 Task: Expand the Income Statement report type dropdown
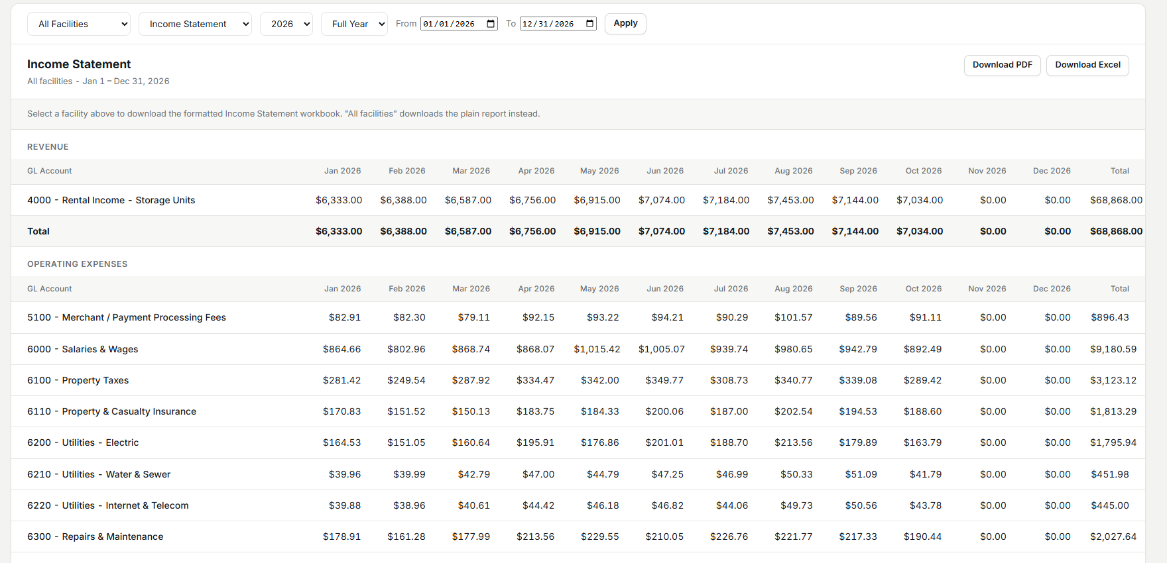(195, 24)
